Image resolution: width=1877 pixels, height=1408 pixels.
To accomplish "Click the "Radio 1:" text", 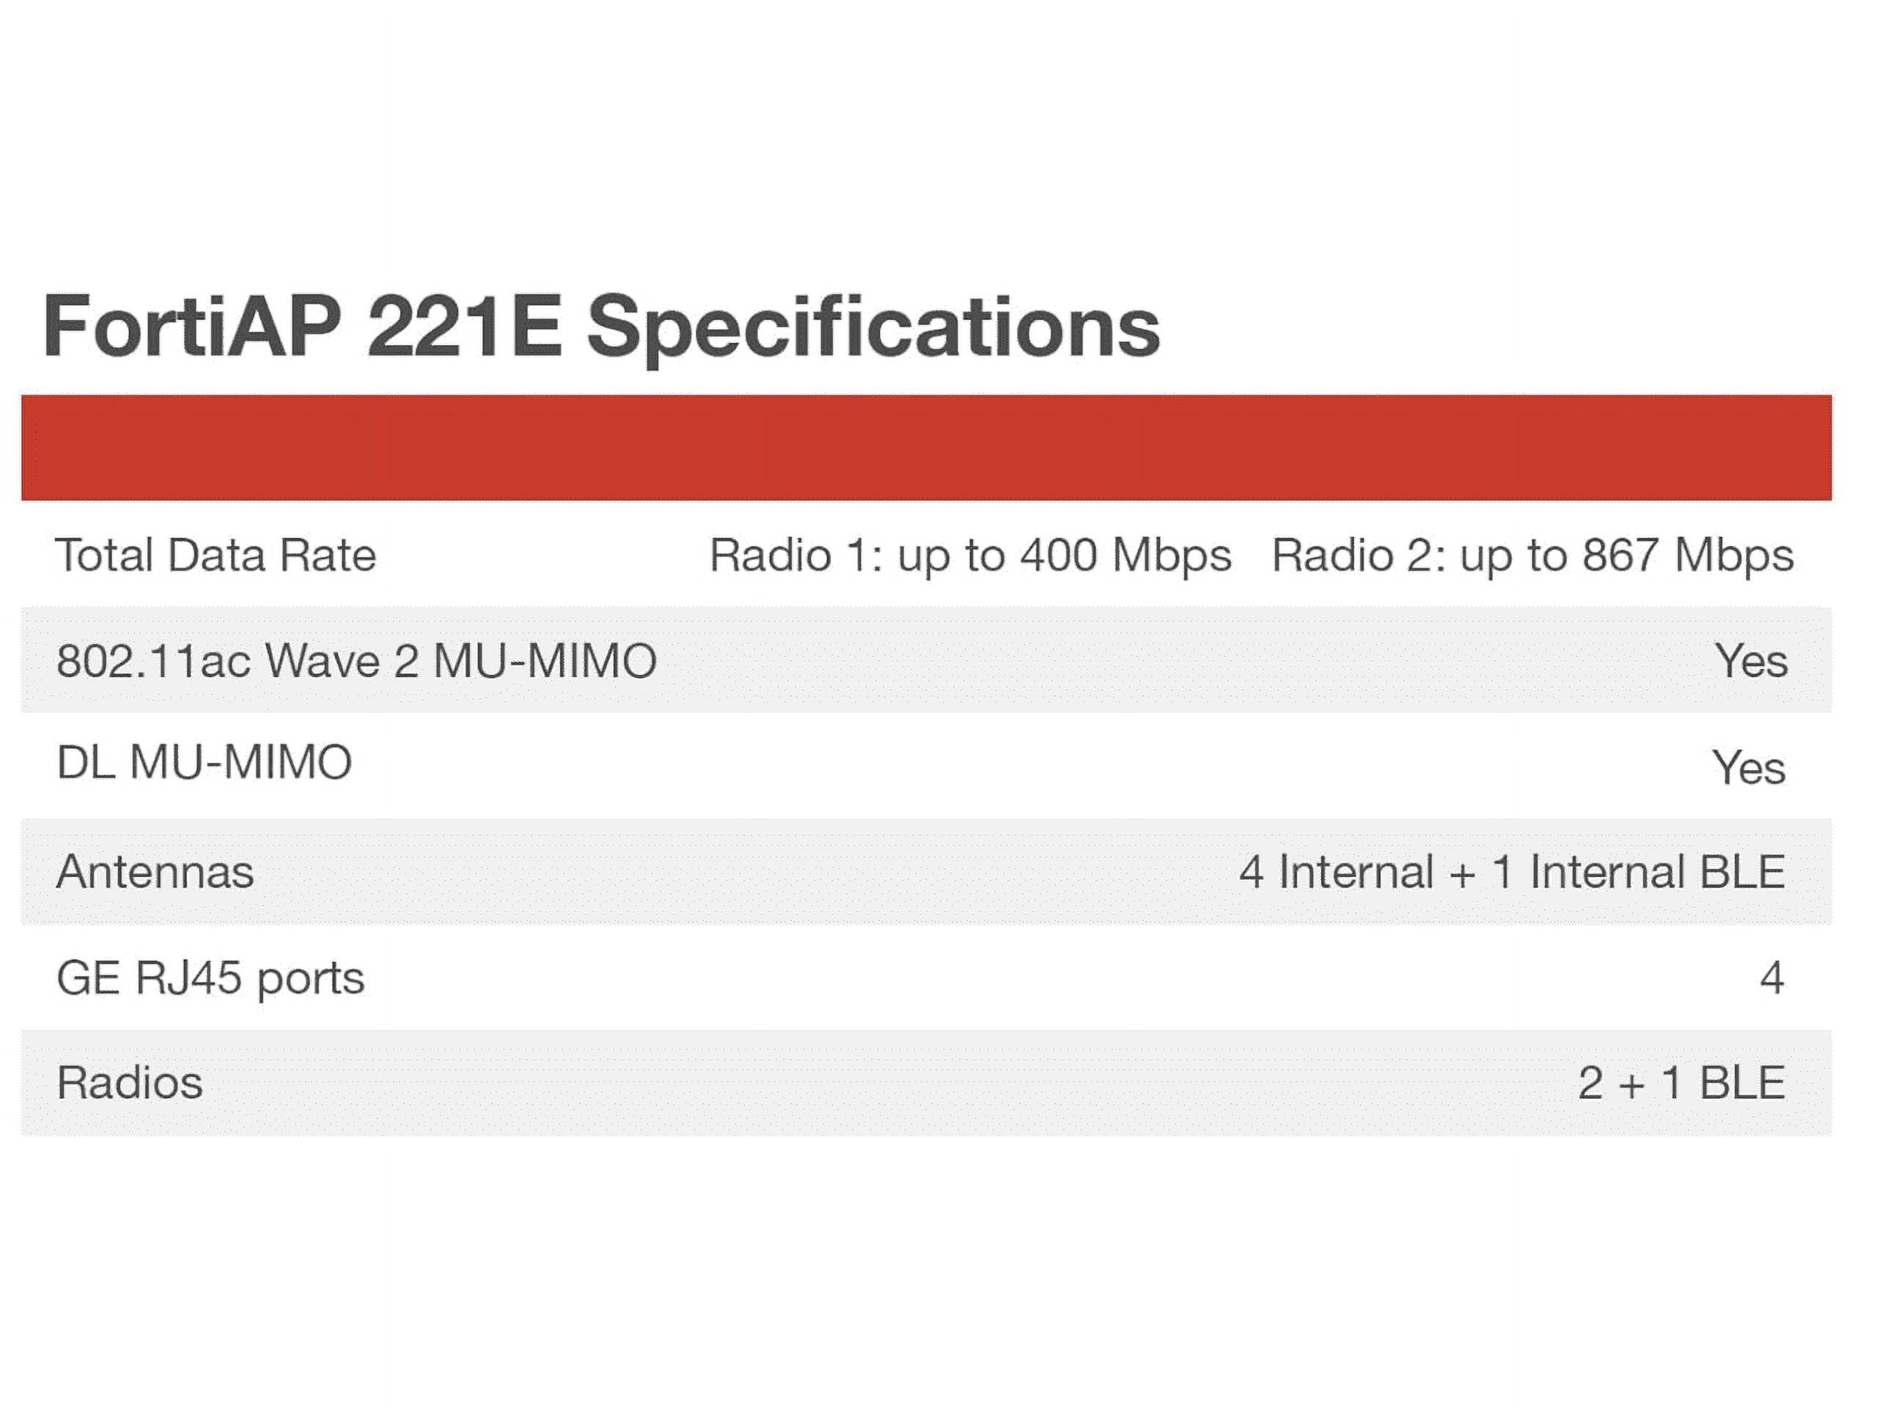I will coord(795,556).
